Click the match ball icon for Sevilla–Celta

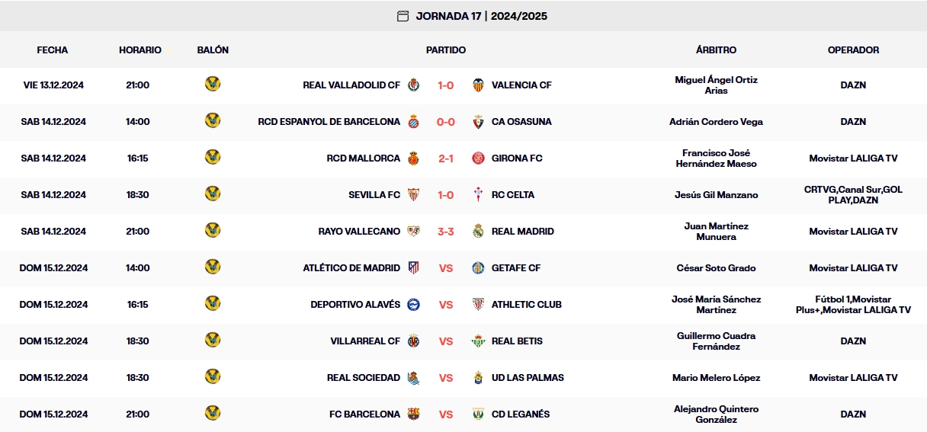click(x=213, y=194)
